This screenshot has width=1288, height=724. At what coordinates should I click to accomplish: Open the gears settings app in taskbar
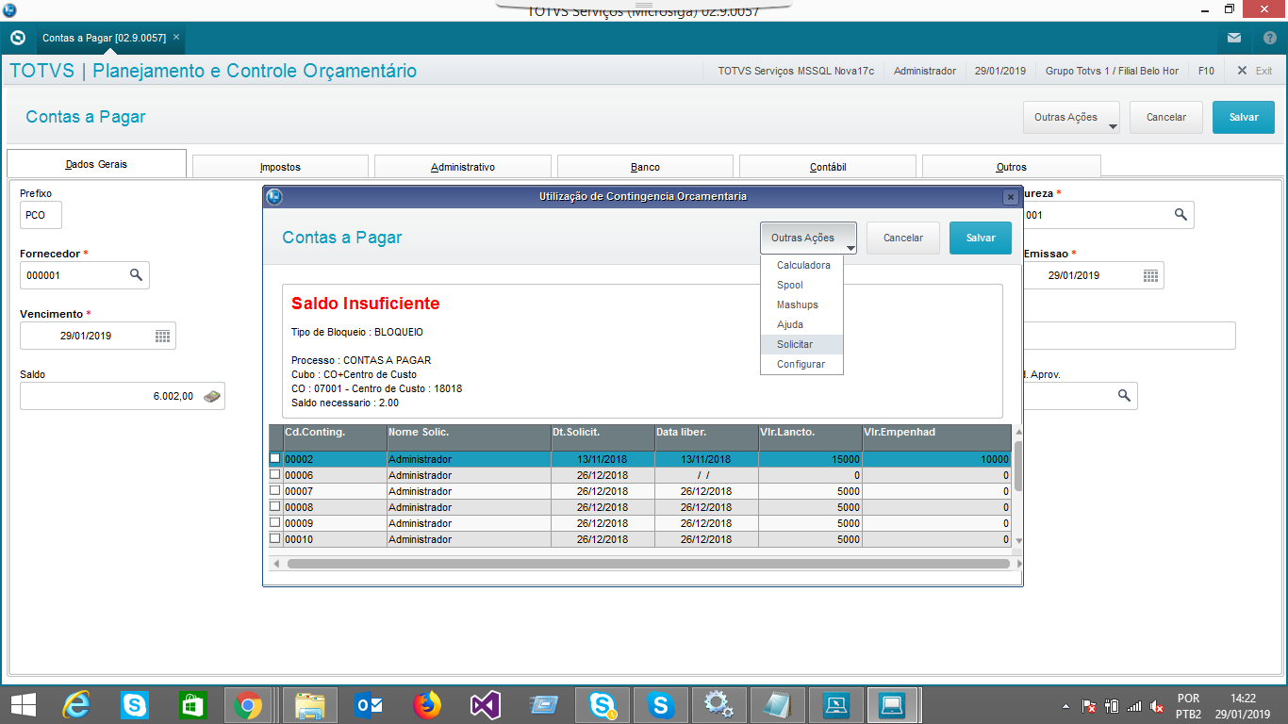pos(718,705)
